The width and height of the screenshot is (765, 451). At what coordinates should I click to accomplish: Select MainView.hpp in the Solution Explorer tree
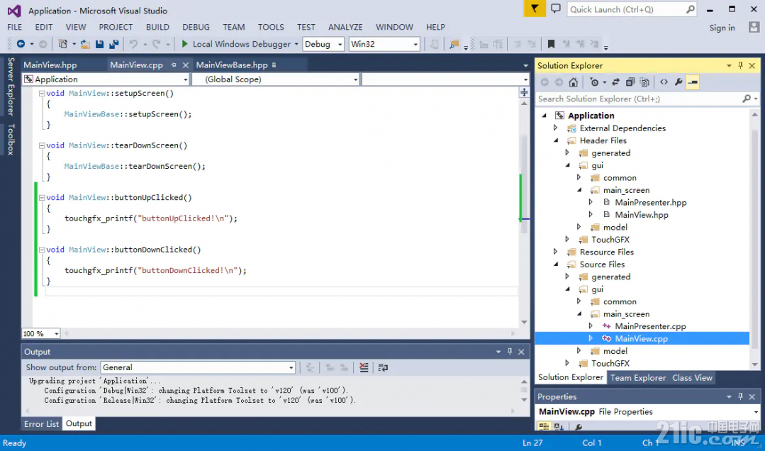tap(642, 215)
